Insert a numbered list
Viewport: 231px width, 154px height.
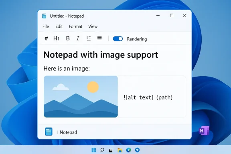click(89, 38)
